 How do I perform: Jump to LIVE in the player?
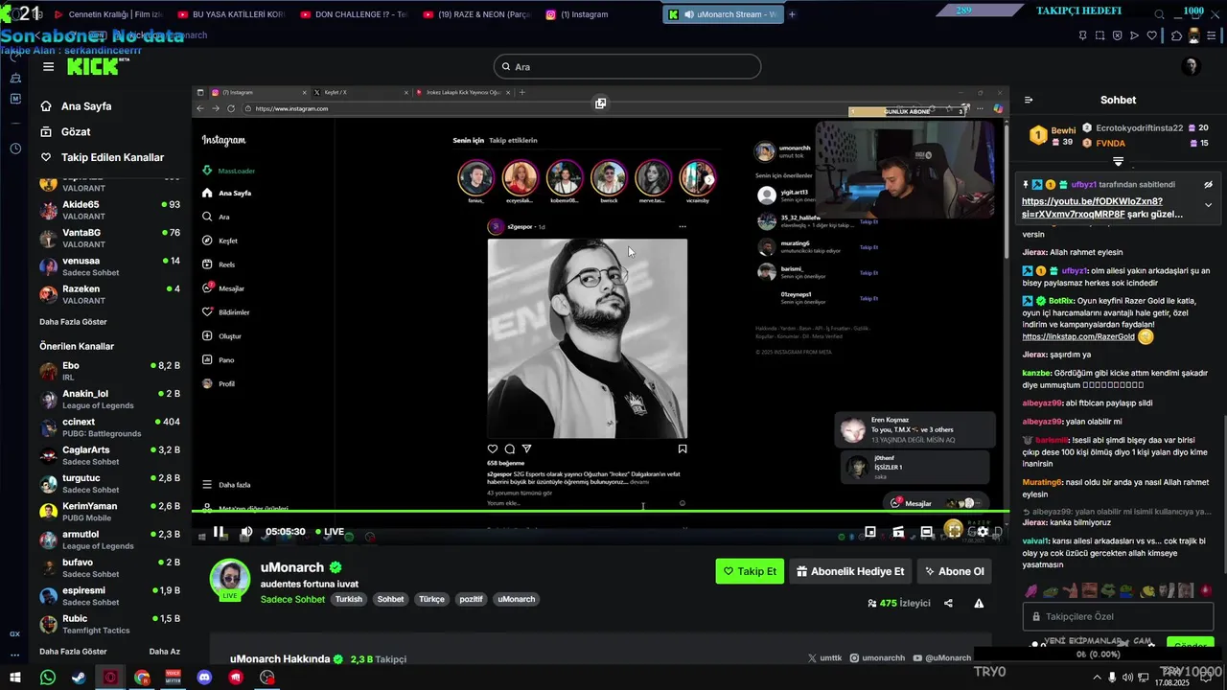point(329,532)
